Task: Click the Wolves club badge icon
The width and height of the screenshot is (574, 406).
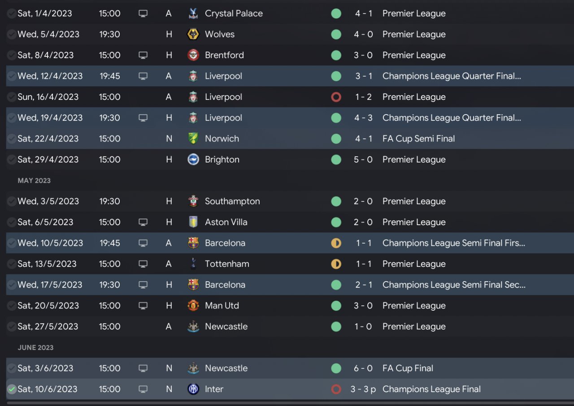Action: [x=193, y=34]
